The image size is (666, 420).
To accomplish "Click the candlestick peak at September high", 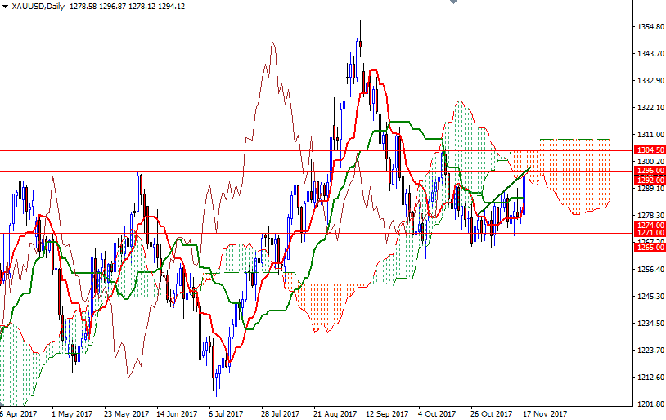I will pos(359,23).
